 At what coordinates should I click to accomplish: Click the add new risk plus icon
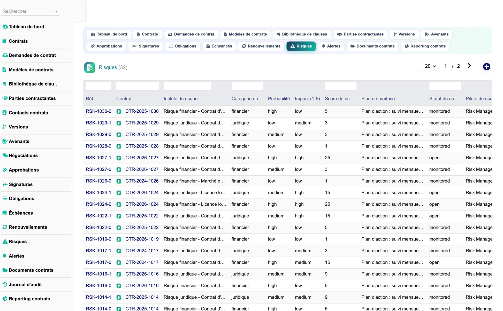coord(486,67)
